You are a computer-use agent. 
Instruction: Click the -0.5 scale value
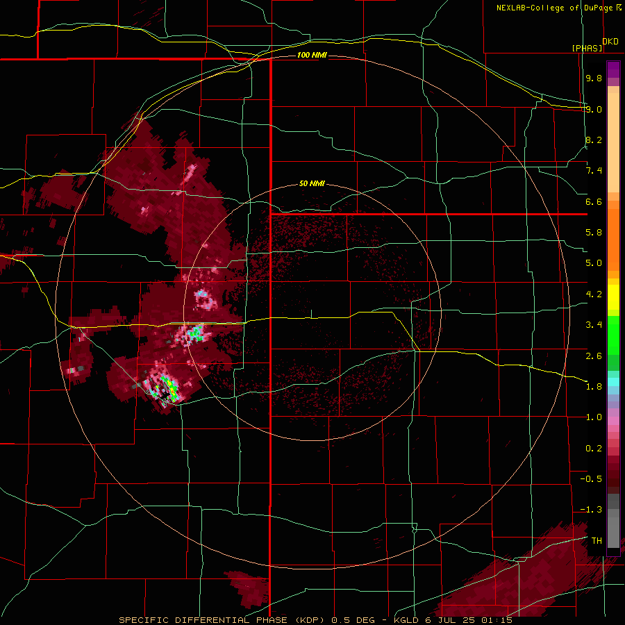coord(591,479)
